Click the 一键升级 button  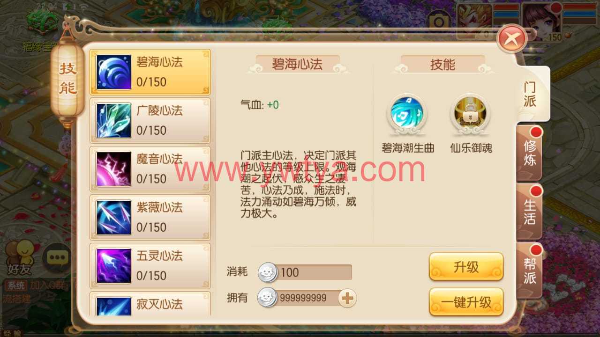(466, 302)
